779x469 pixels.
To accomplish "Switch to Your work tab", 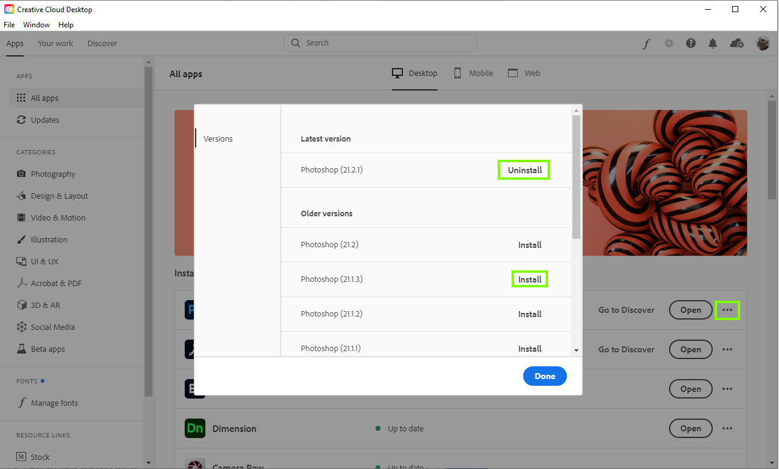I will 55,44.
